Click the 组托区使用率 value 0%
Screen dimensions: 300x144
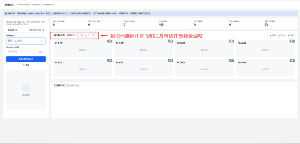tap(266, 24)
